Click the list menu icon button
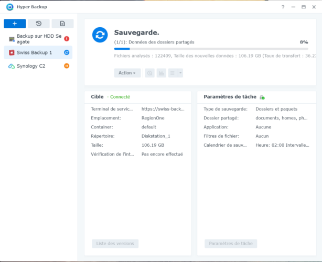The image size is (322, 262). tap(173, 73)
